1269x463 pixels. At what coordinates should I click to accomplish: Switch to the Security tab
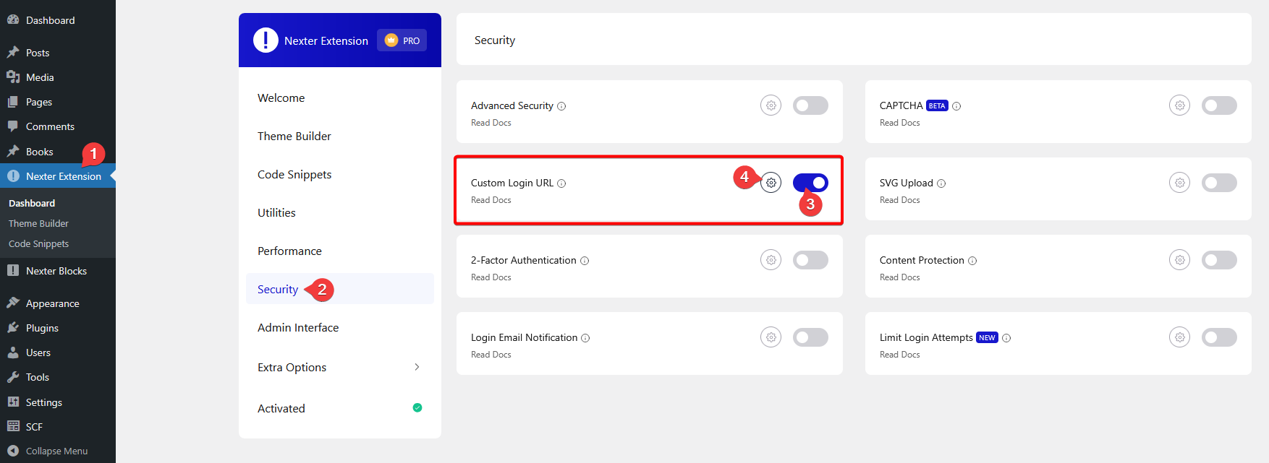(x=277, y=288)
